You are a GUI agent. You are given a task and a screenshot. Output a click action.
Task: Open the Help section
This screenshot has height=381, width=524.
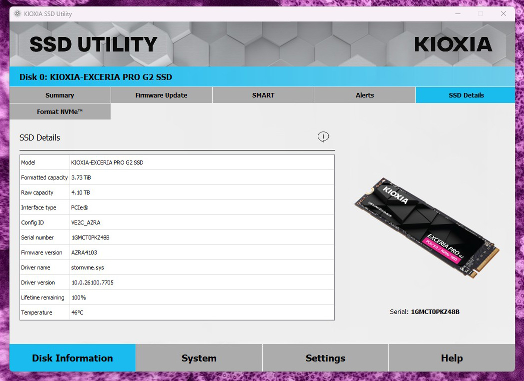(x=452, y=358)
